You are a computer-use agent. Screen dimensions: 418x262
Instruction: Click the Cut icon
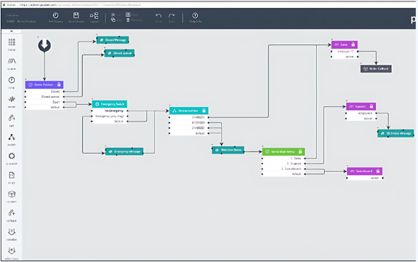(113, 15)
